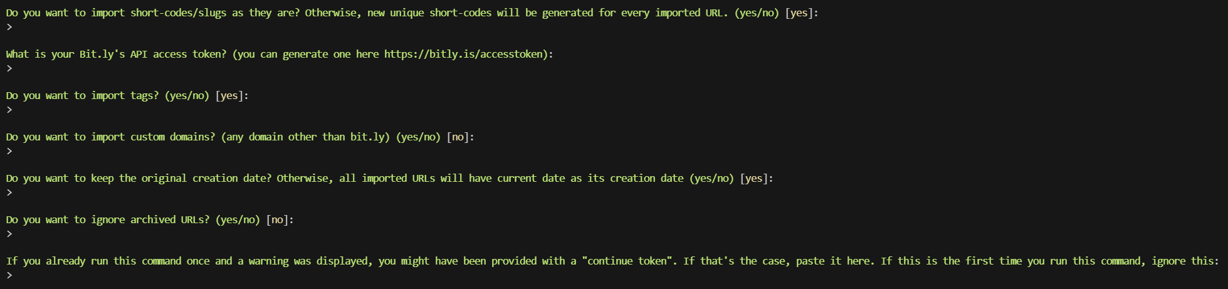Click the [yes] default for import tags

tap(230, 96)
